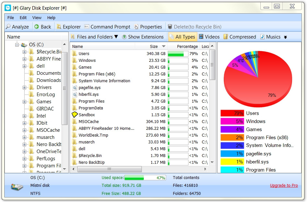Click the Files and Folders icon
This screenshot has height=202, width=307.
coord(73,37)
